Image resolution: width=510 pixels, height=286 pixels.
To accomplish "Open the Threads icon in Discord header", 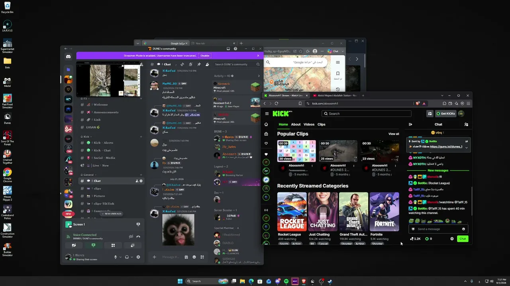I will [182, 64].
